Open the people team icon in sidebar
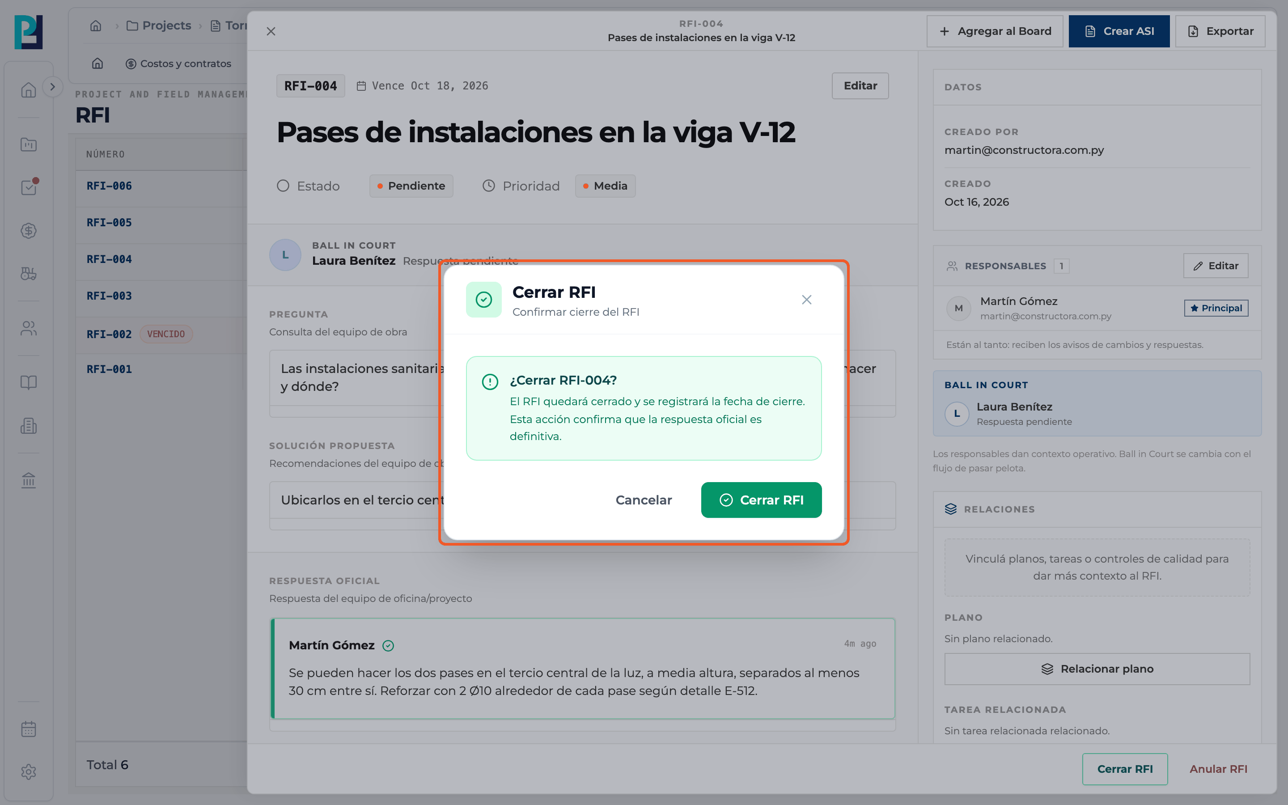 [29, 329]
